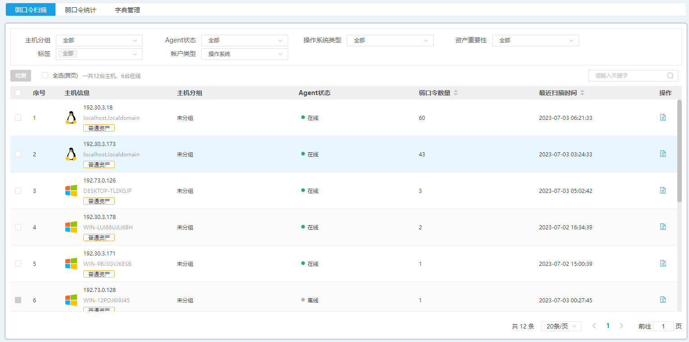Open the 20条/页 page size selector
The width and height of the screenshot is (689, 342).
(561, 326)
